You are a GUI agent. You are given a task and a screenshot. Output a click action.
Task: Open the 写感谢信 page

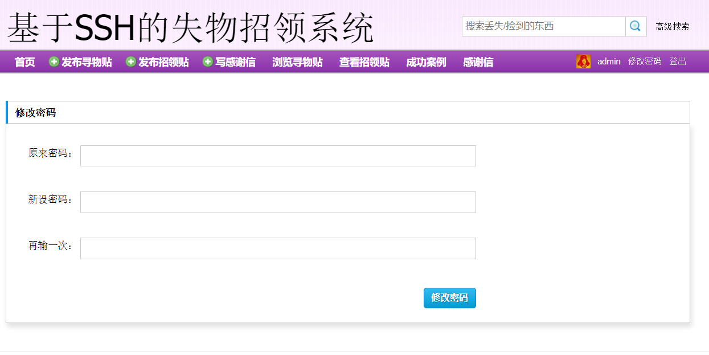tap(235, 61)
